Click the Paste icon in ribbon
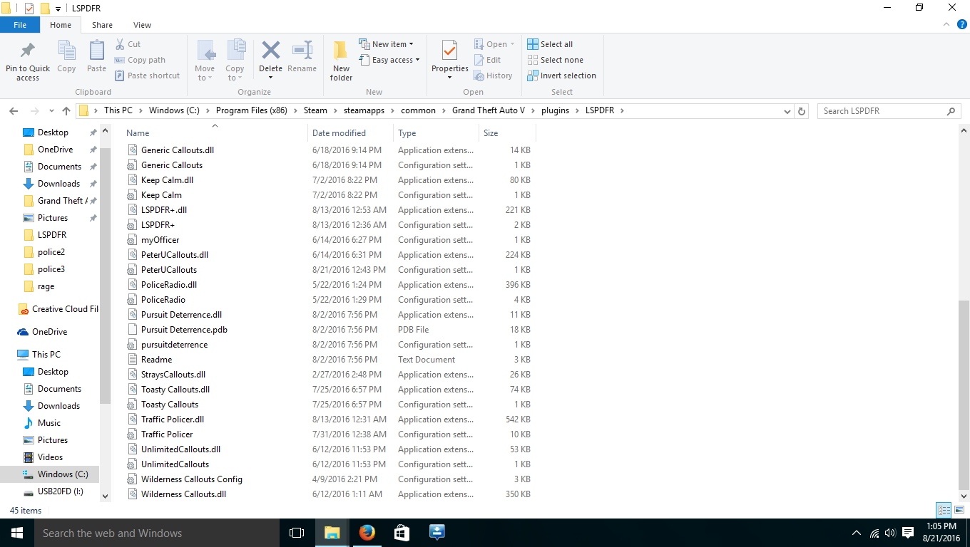Viewport: 970px width, 547px height. [96, 51]
